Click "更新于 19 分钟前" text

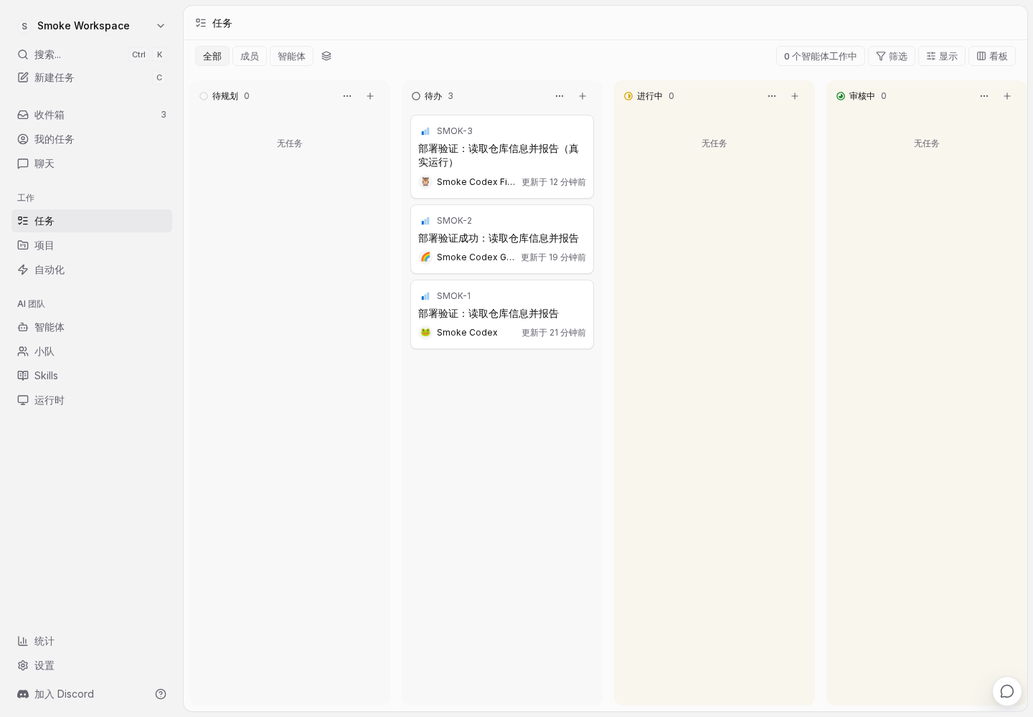tap(553, 257)
